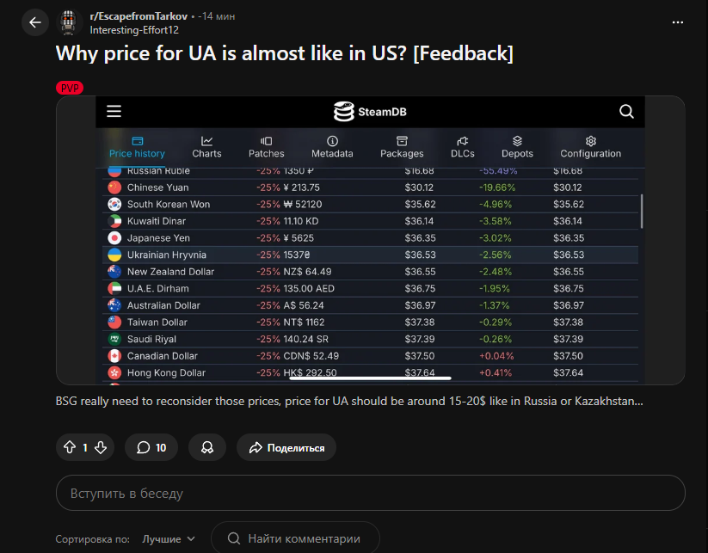Viewport: 708px width, 553px height.
Task: Select the Patches tab
Action: click(x=266, y=146)
